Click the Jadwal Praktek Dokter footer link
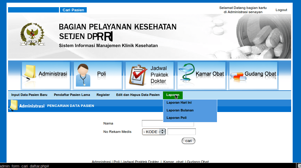301x168 pixels. coord(141,161)
